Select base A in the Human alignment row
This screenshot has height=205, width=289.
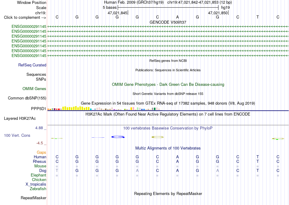[x=177, y=157]
